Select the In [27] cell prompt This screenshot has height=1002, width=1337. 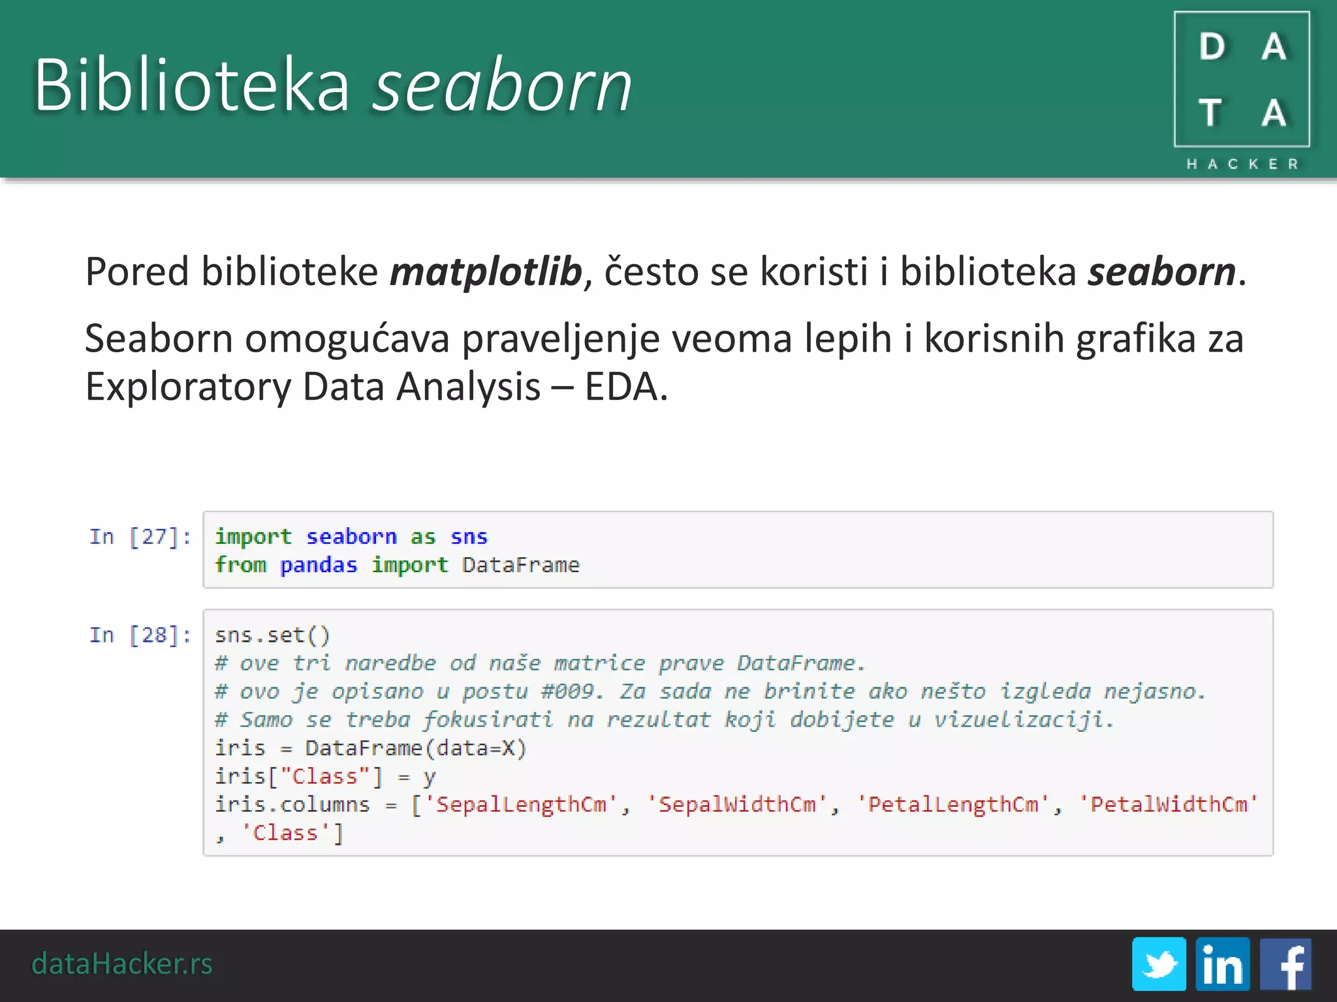[140, 537]
